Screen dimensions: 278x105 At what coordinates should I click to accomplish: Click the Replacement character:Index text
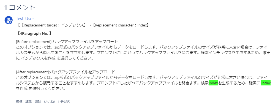click(121, 25)
